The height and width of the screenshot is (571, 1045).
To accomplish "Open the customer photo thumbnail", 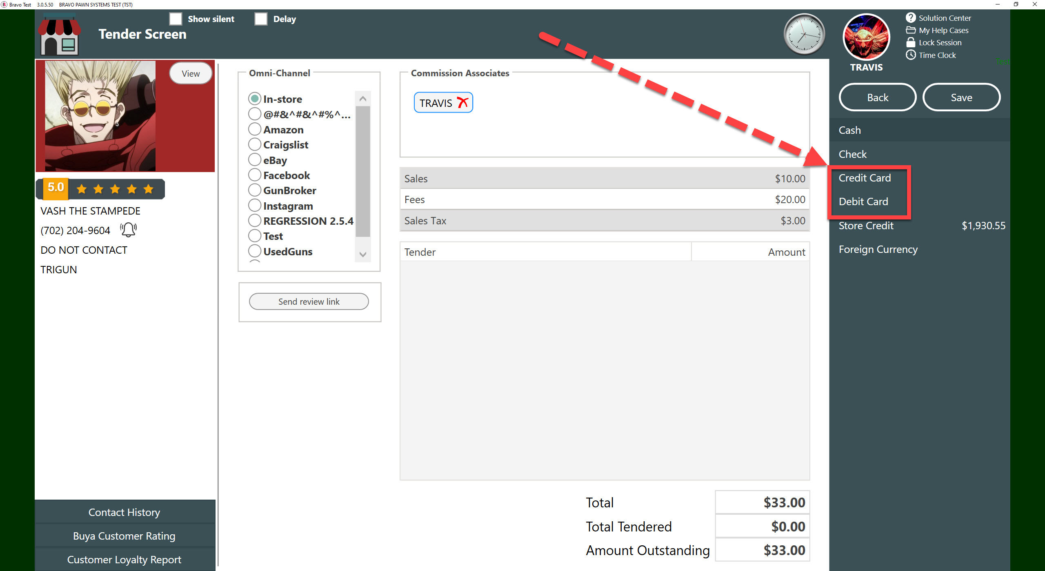I will click(x=100, y=116).
